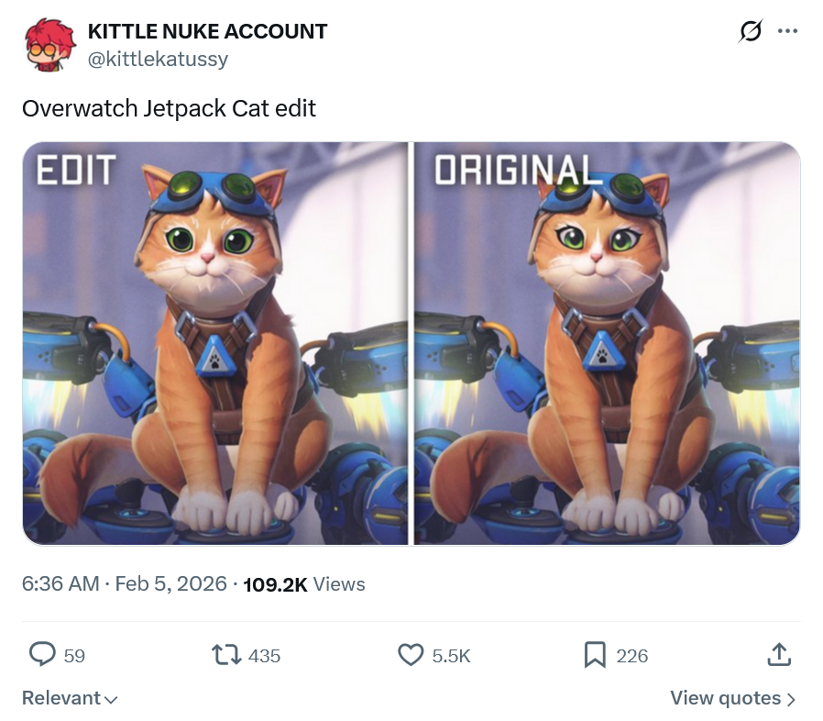Repost this tweet using the retweet icon
Screen dimensions: 823x721
tap(225, 654)
